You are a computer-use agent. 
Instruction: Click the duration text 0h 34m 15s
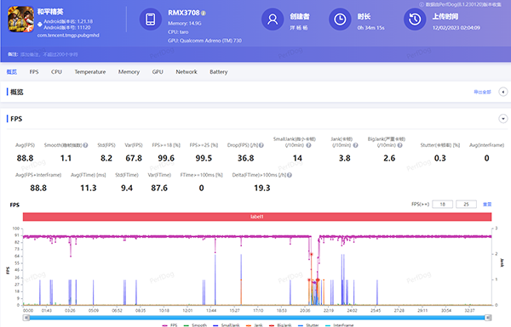click(370, 28)
